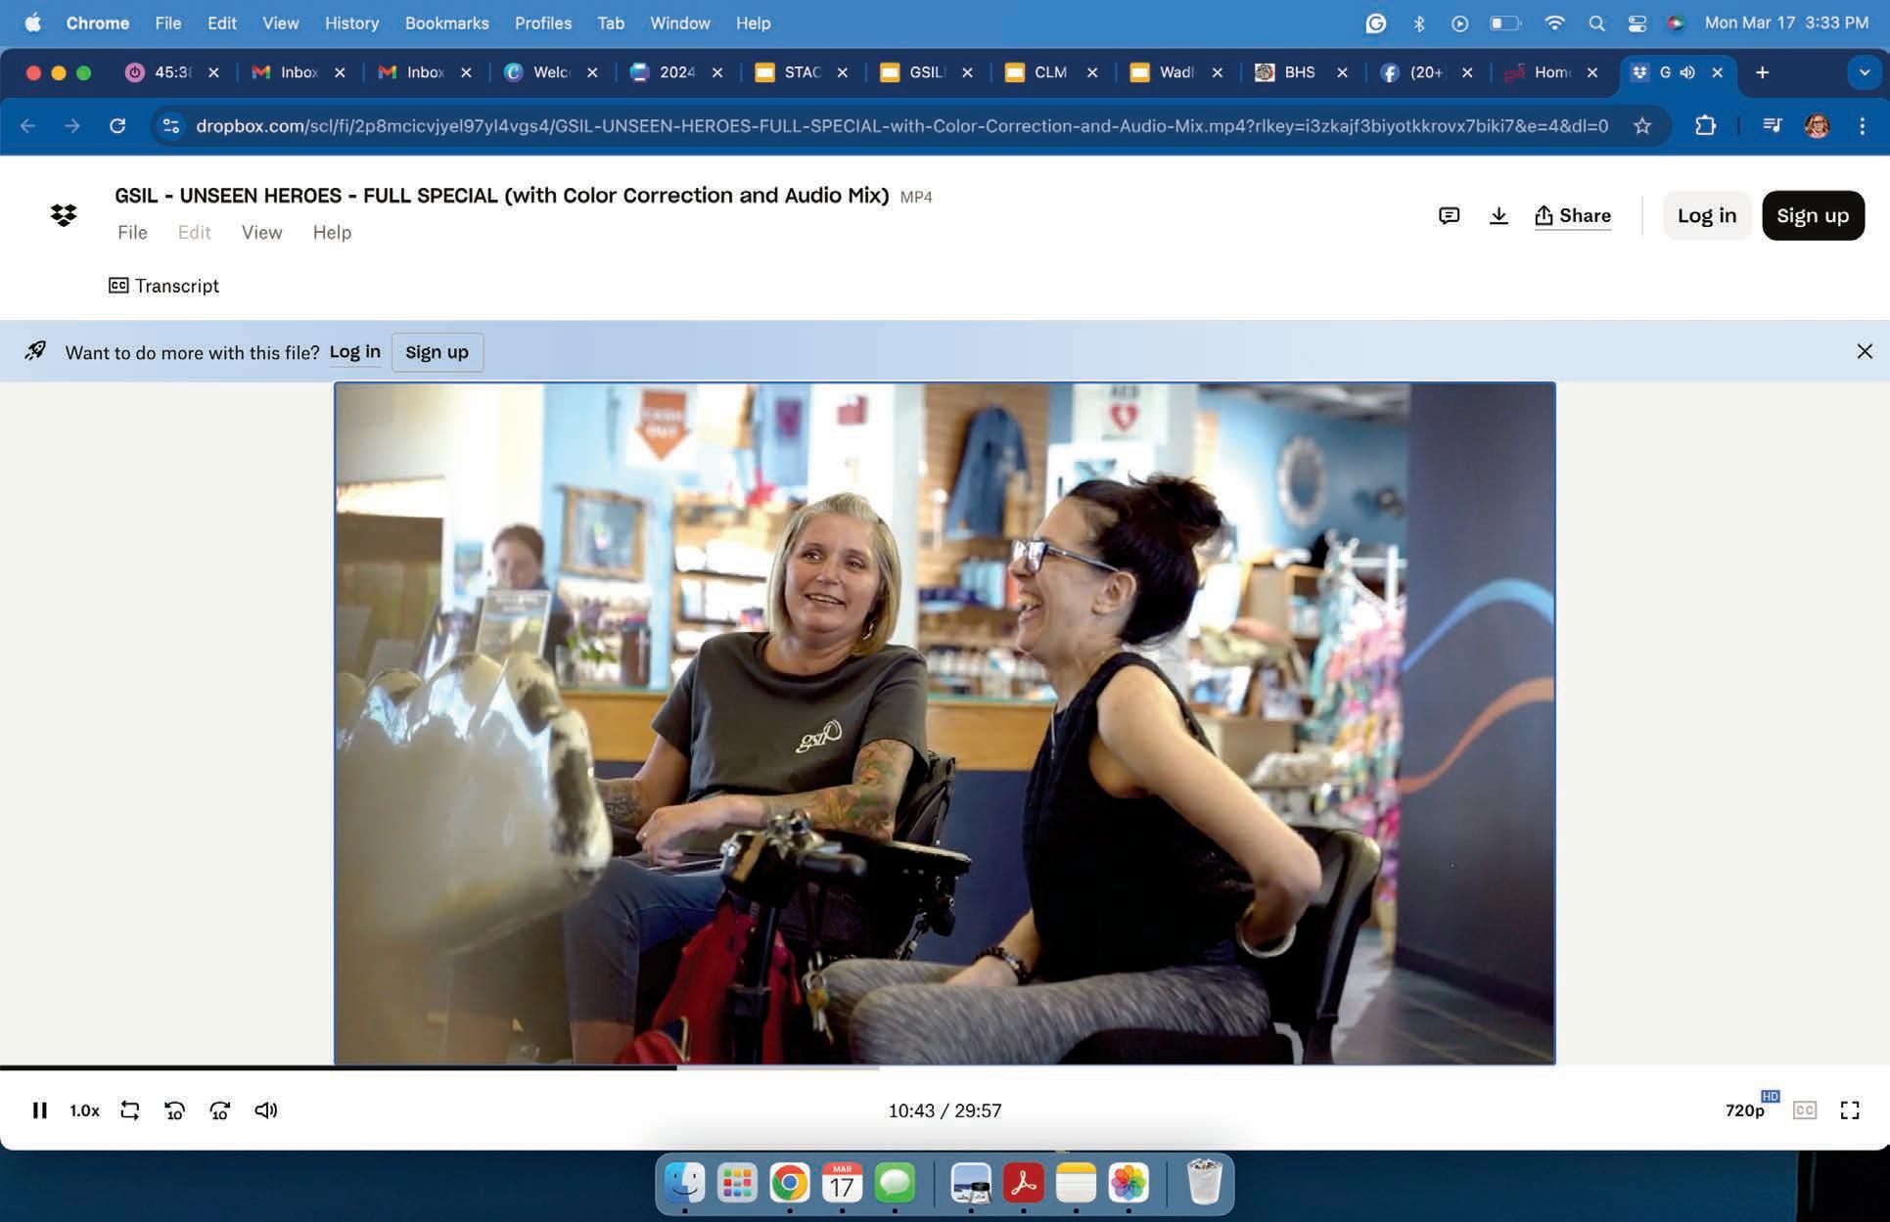1890x1222 pixels.
Task: Go to Dropbox home logo
Action: (64, 215)
